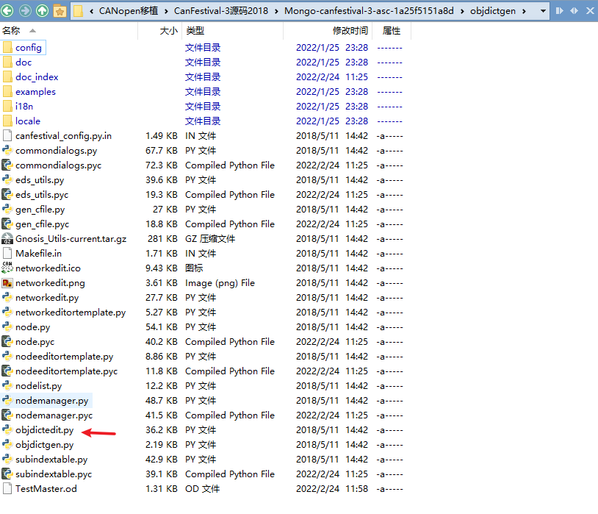The height and width of the screenshot is (514, 598).
Task: Go up one level with the up arrow
Action: (42, 11)
